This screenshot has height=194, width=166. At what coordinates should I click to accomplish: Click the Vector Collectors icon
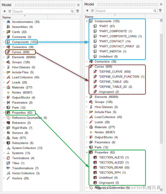[8, 173]
